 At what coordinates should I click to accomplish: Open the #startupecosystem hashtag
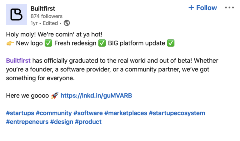pyautogui.click(x=177, y=113)
